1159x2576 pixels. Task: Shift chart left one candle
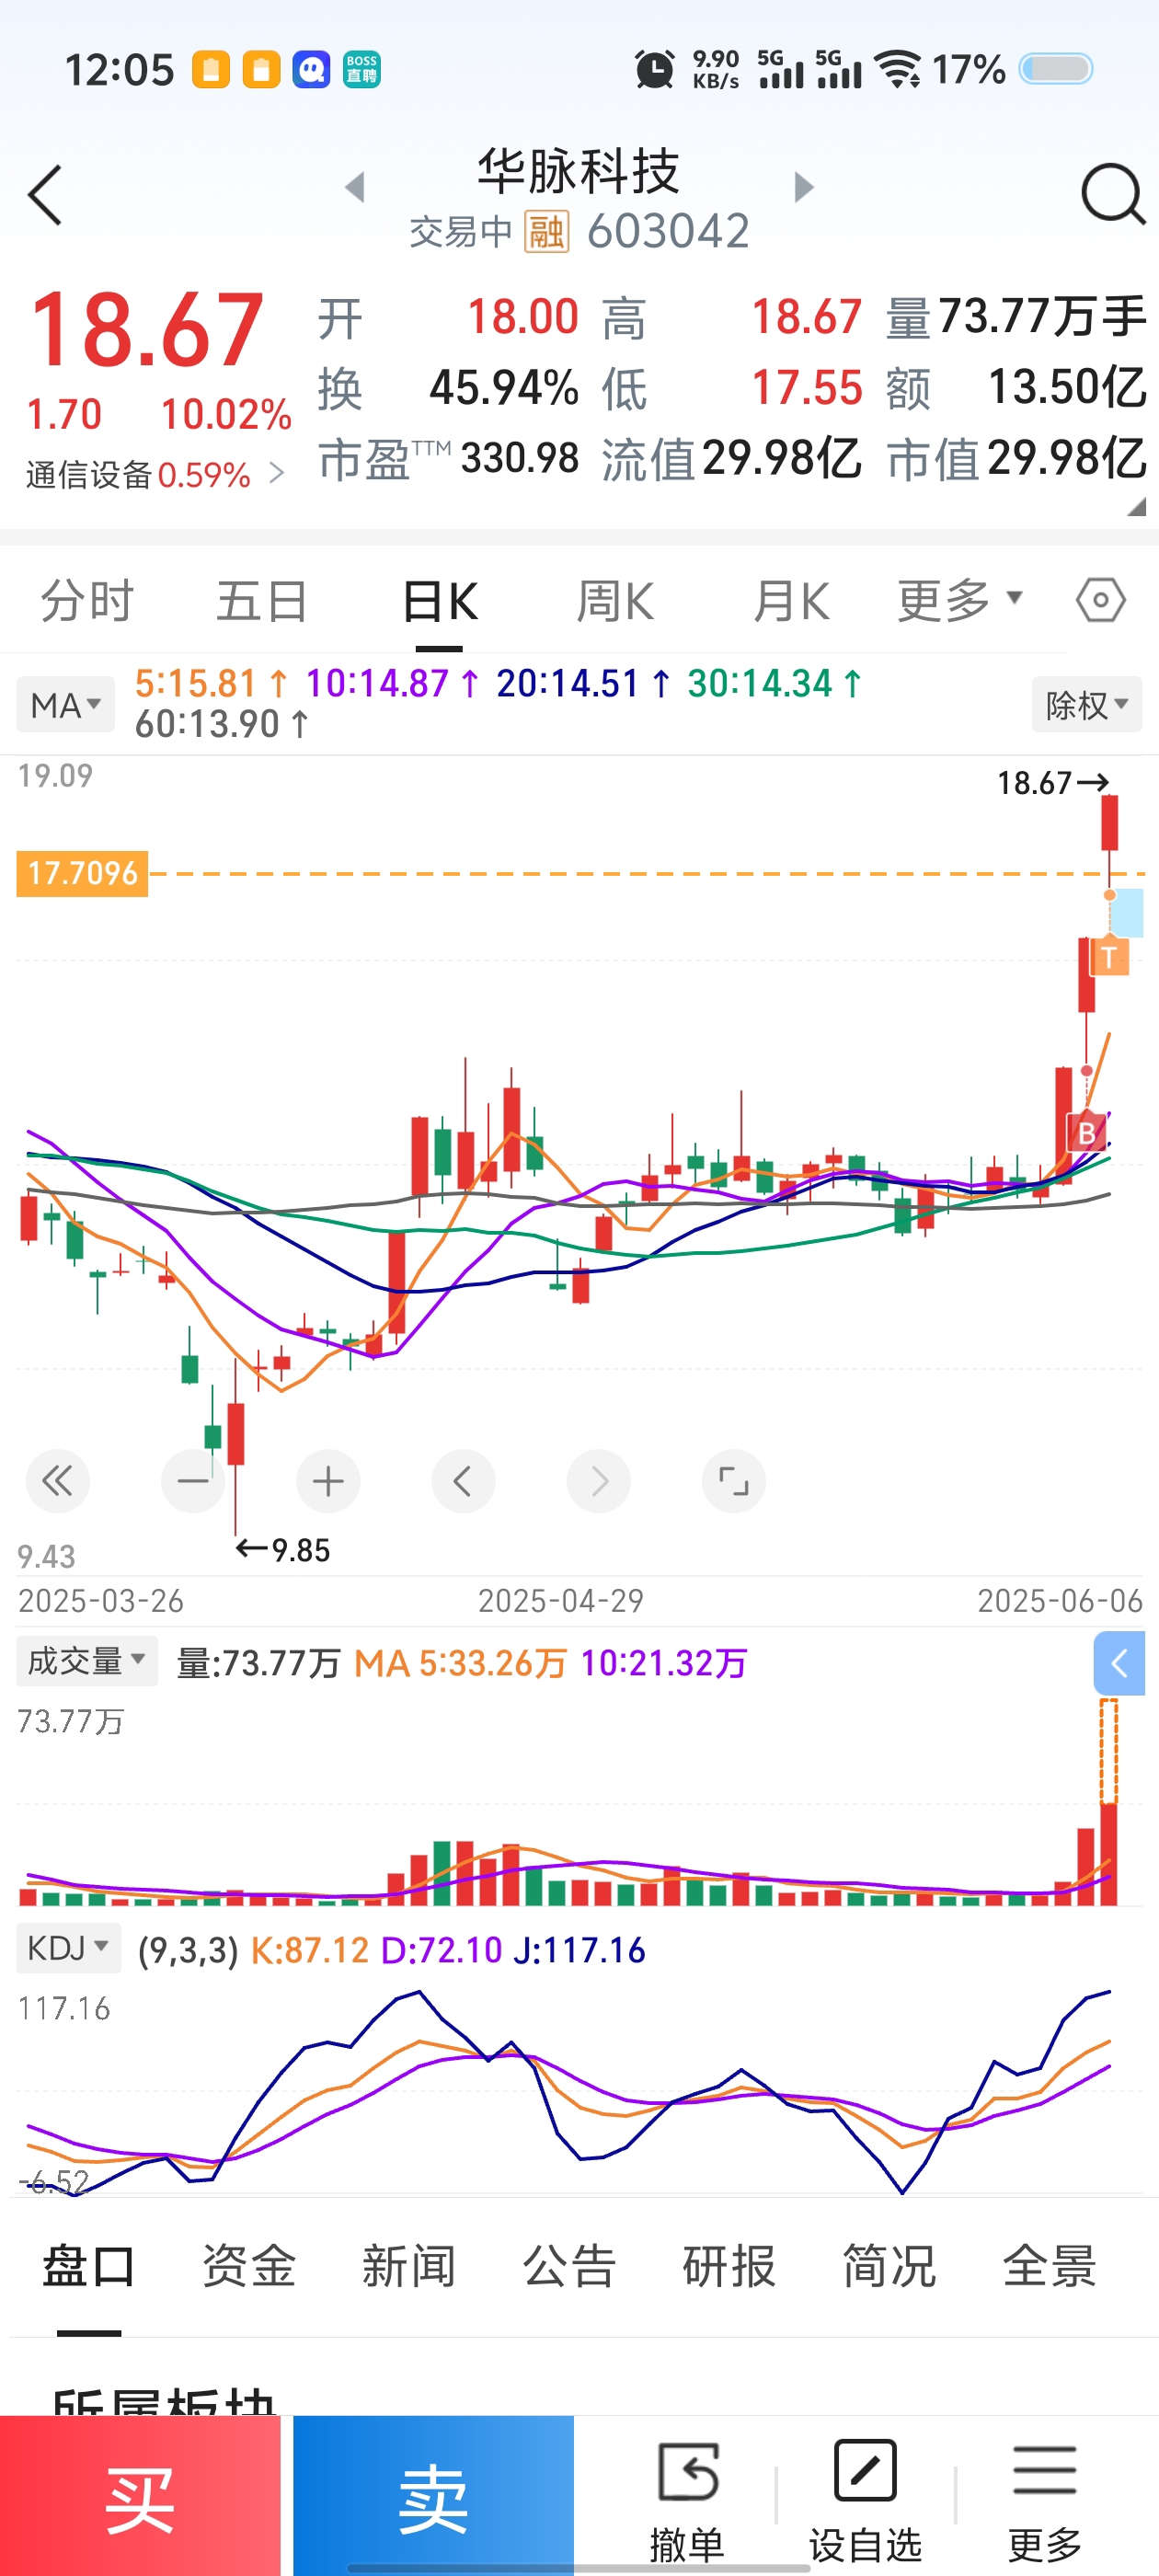tap(463, 1481)
